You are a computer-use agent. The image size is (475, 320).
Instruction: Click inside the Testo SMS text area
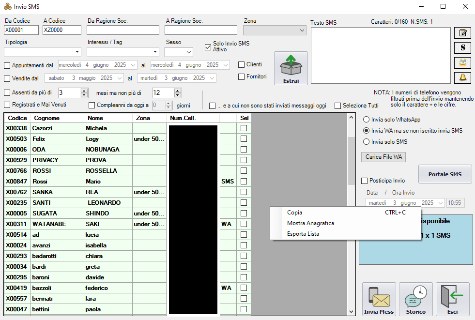[381, 55]
